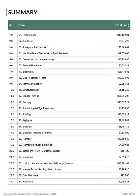The height and width of the screenshot is (196, 138).
Task: Select '20. Scaffolding & Edge Protection'
Action: coord(36,108)
